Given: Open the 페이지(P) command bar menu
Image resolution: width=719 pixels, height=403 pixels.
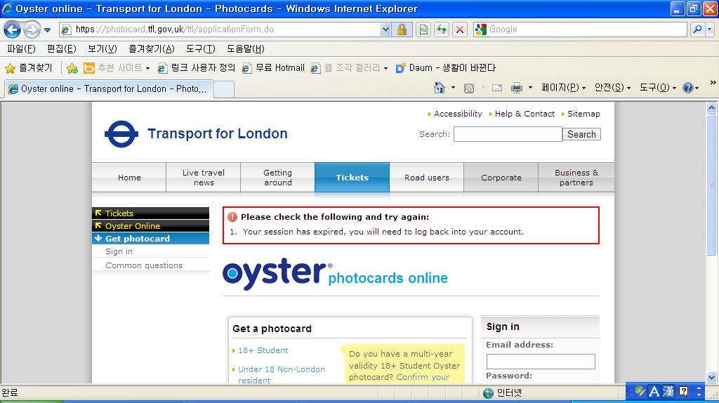Looking at the screenshot, I should [x=563, y=88].
